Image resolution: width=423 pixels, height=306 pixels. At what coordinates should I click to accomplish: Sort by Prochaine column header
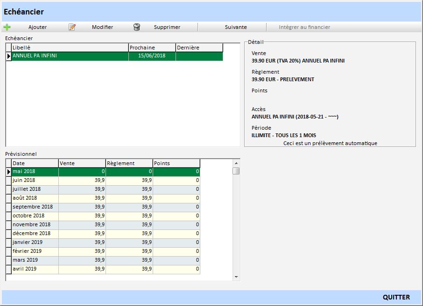(152, 48)
